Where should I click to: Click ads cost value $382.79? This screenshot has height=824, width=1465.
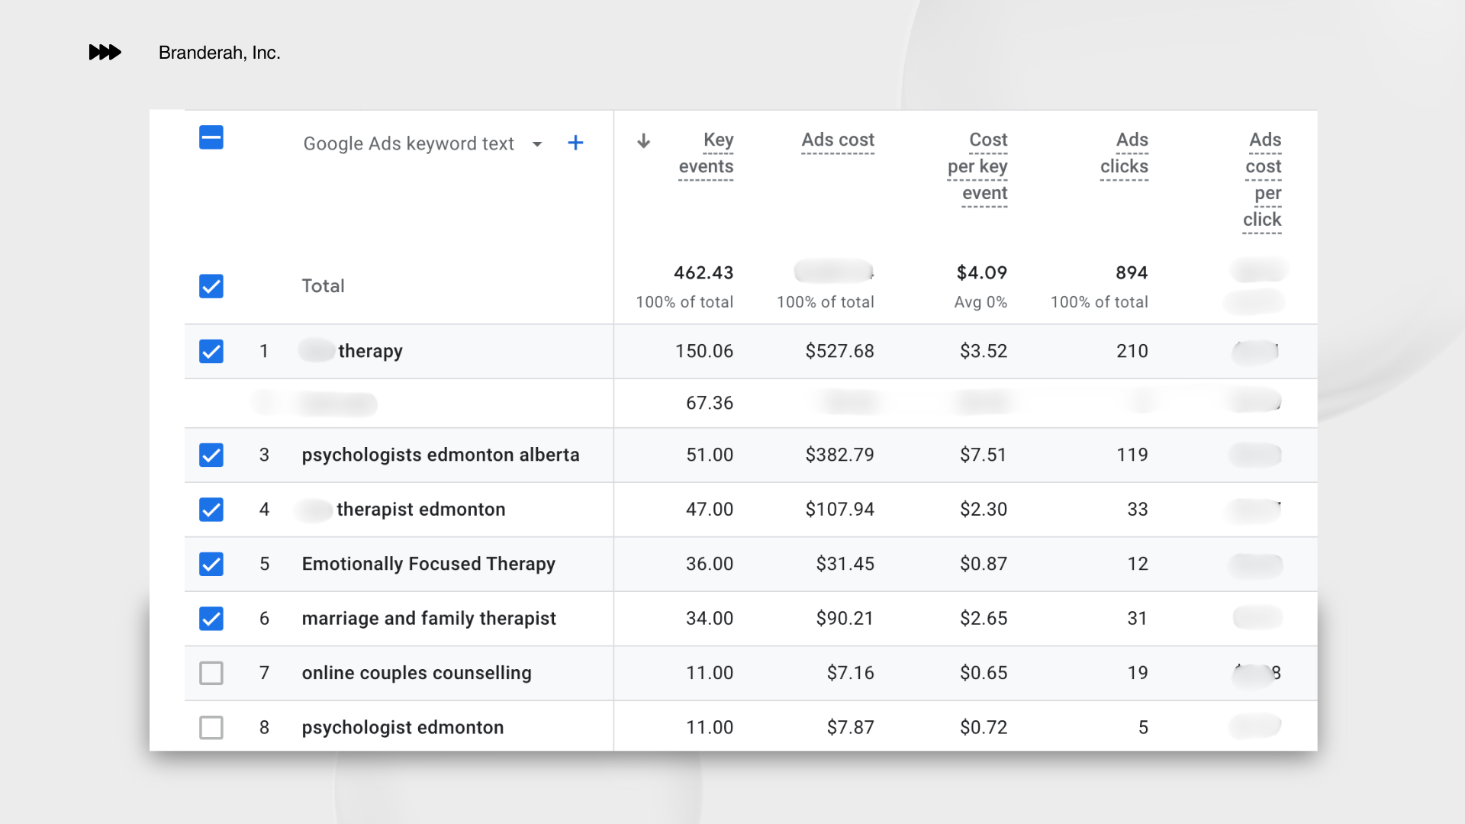839,455
